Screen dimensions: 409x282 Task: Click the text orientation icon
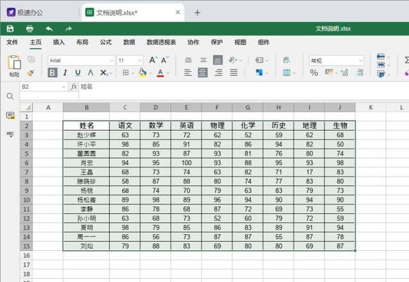pos(233,60)
